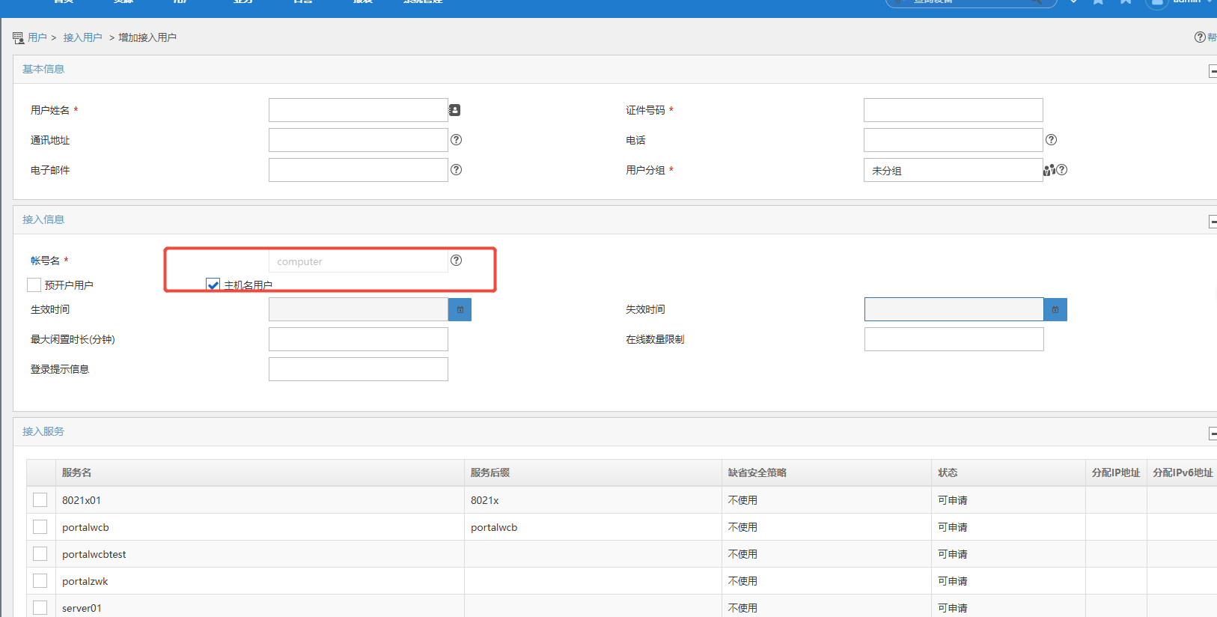This screenshot has width=1217, height=617.
Task: Open the 接入用户 breadcrumb link
Action: (x=82, y=37)
